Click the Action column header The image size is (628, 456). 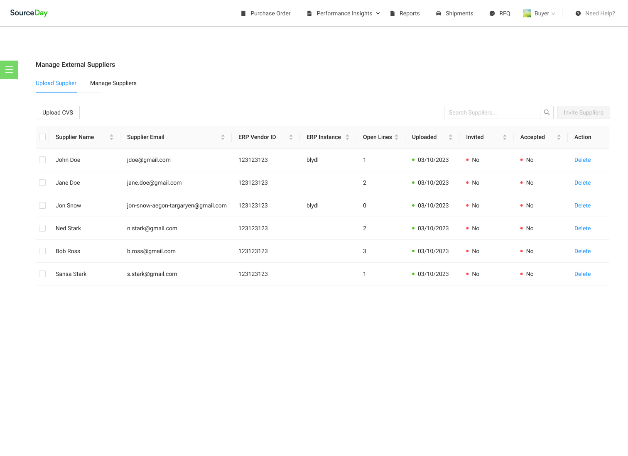583,137
